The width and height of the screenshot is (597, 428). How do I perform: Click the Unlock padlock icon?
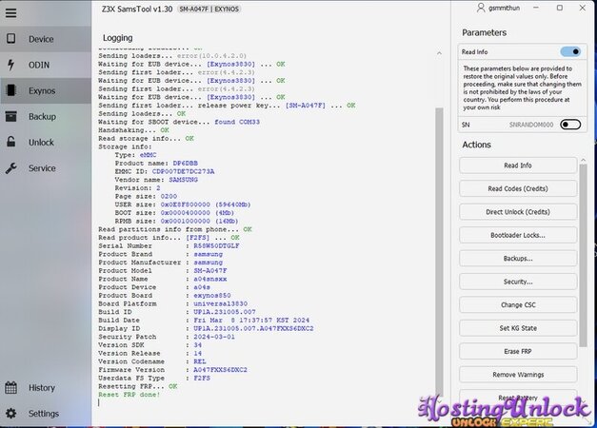(10, 142)
